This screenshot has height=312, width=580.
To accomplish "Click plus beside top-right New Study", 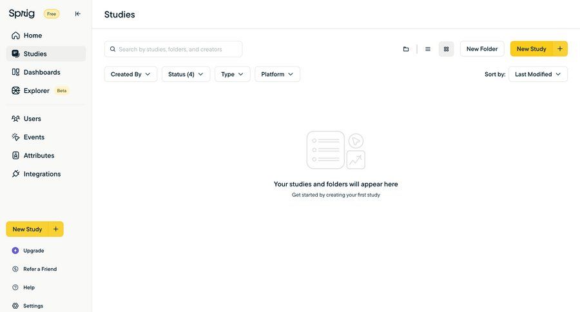I will pyautogui.click(x=560, y=49).
